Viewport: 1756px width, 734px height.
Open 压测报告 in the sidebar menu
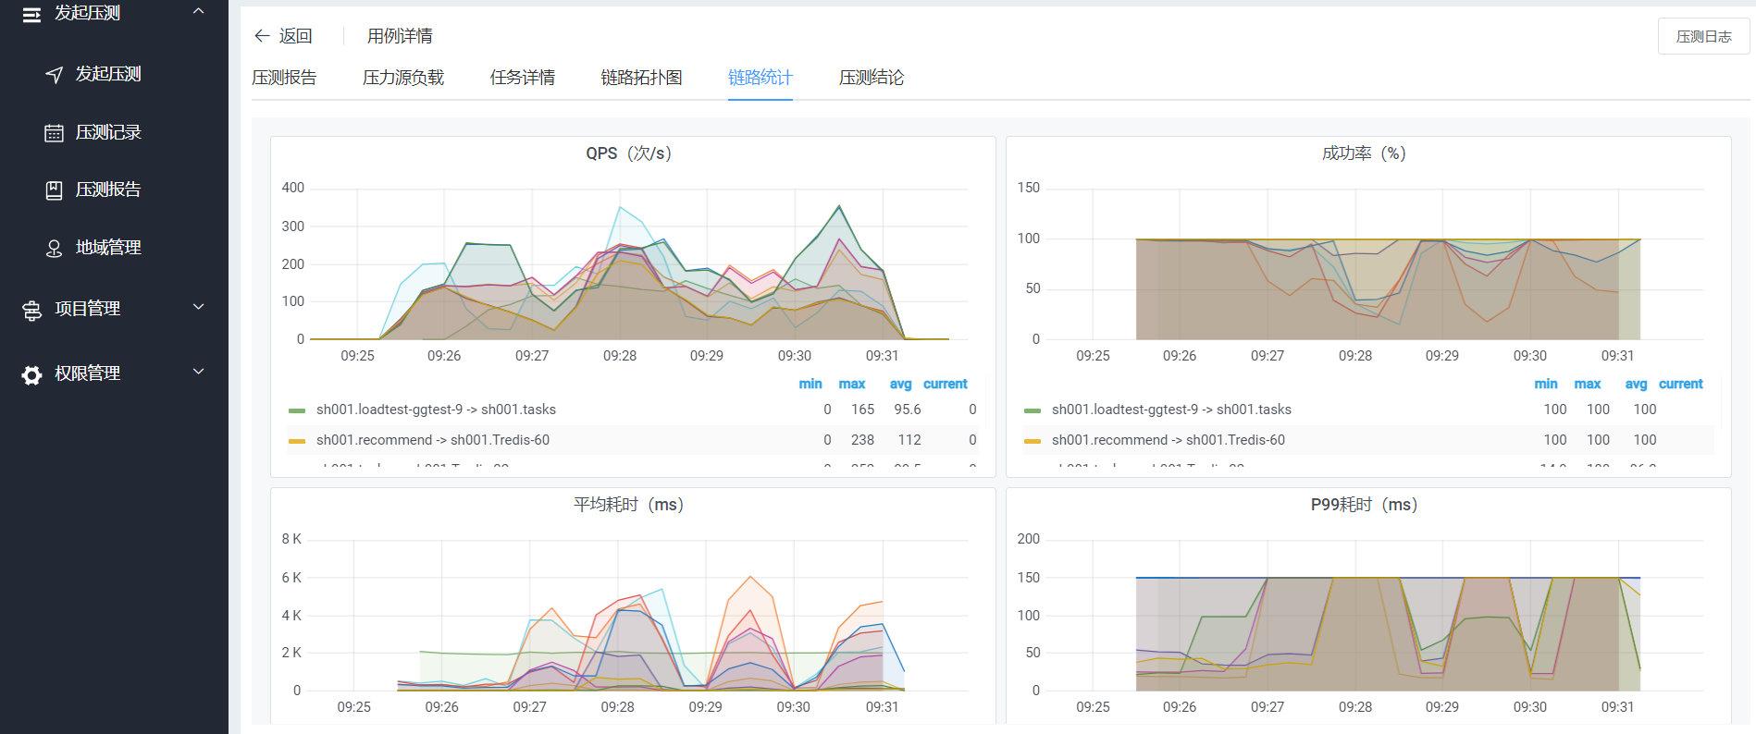(108, 190)
